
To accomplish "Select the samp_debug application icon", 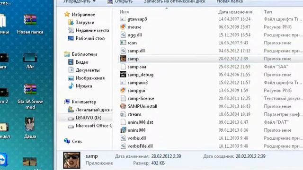I will click(123, 75).
